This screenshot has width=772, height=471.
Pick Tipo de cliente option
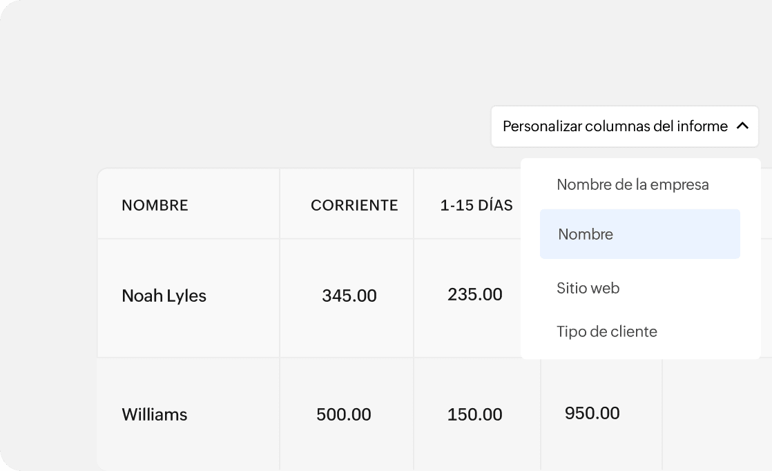click(x=606, y=331)
